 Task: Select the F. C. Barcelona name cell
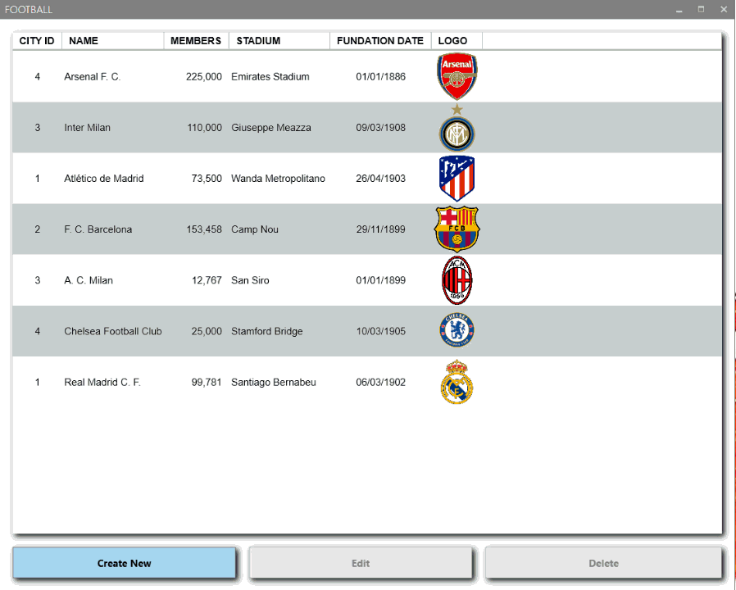coord(98,229)
